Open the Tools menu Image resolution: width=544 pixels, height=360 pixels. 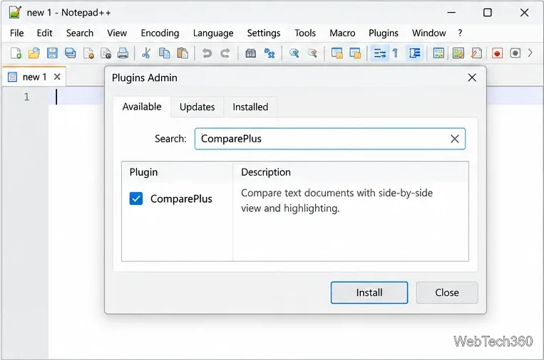pos(305,33)
